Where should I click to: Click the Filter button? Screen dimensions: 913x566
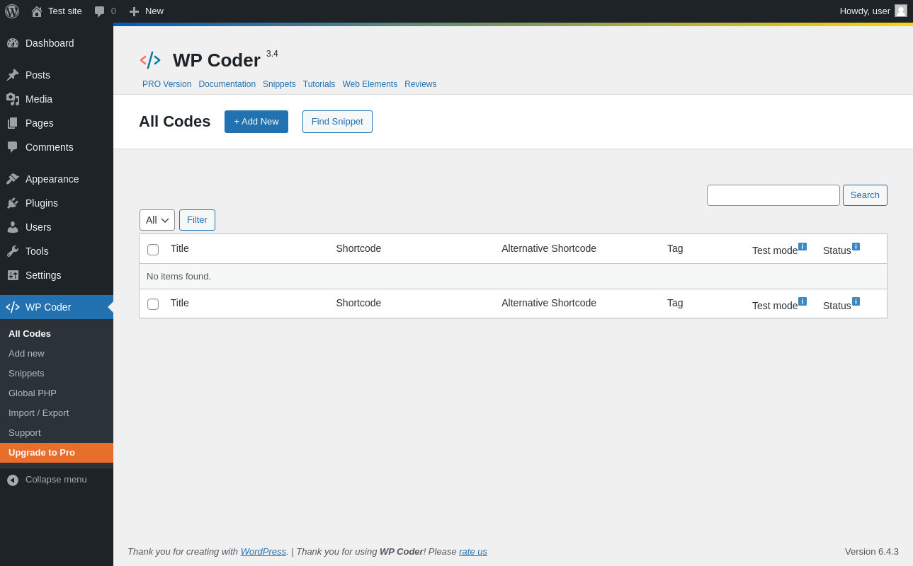click(197, 220)
